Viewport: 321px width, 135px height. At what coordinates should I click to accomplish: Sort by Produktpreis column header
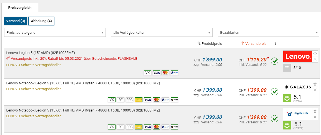(210, 43)
